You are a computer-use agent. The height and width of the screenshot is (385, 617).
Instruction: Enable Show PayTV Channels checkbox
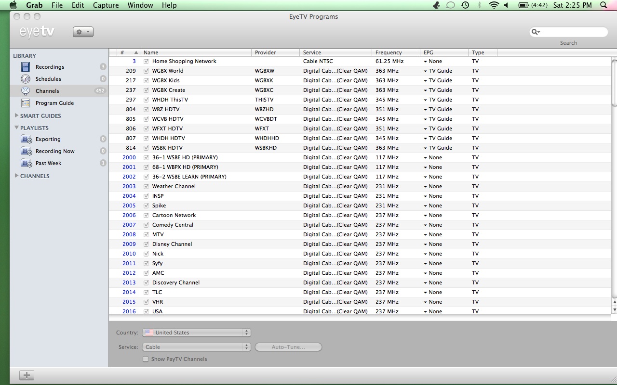click(x=146, y=359)
